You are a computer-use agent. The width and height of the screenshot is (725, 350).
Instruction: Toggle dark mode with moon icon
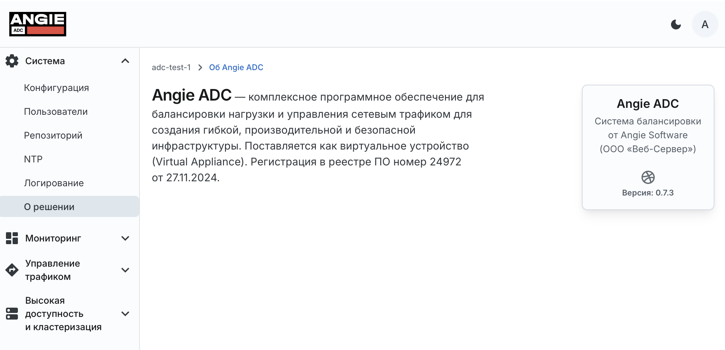point(676,24)
